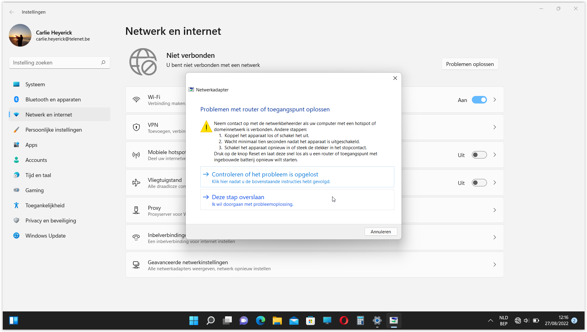This screenshot has width=587, height=332.
Task: Launch Opera browser from the taskbar
Action: (x=344, y=320)
